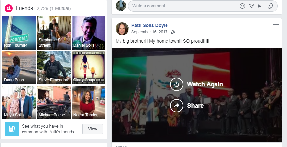This screenshot has height=147, width=287.
Task: Click the 2,729 (1 Mutual) friends count
Action: [x=53, y=8]
